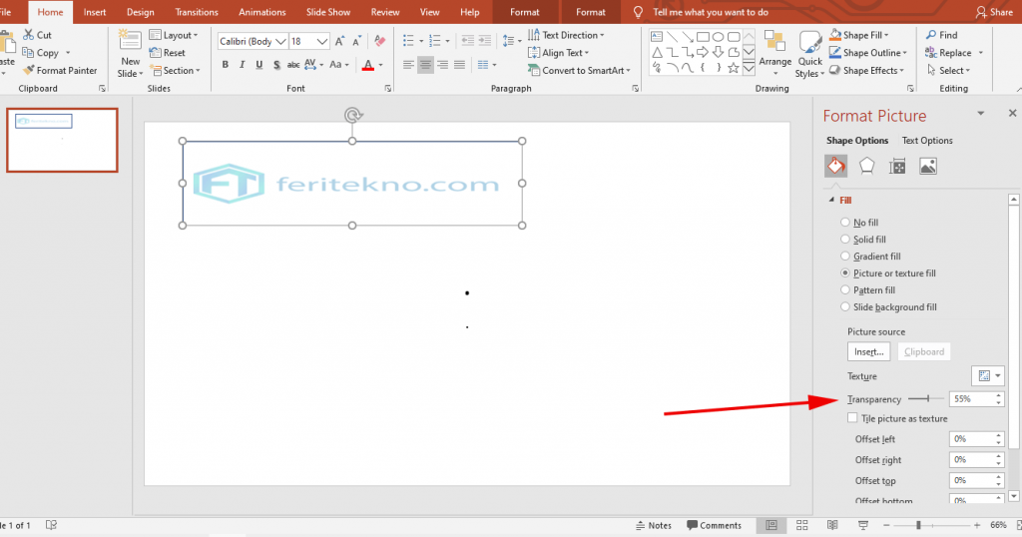Open the Design ribbon tab
The height and width of the screenshot is (537, 1022).
click(x=140, y=12)
